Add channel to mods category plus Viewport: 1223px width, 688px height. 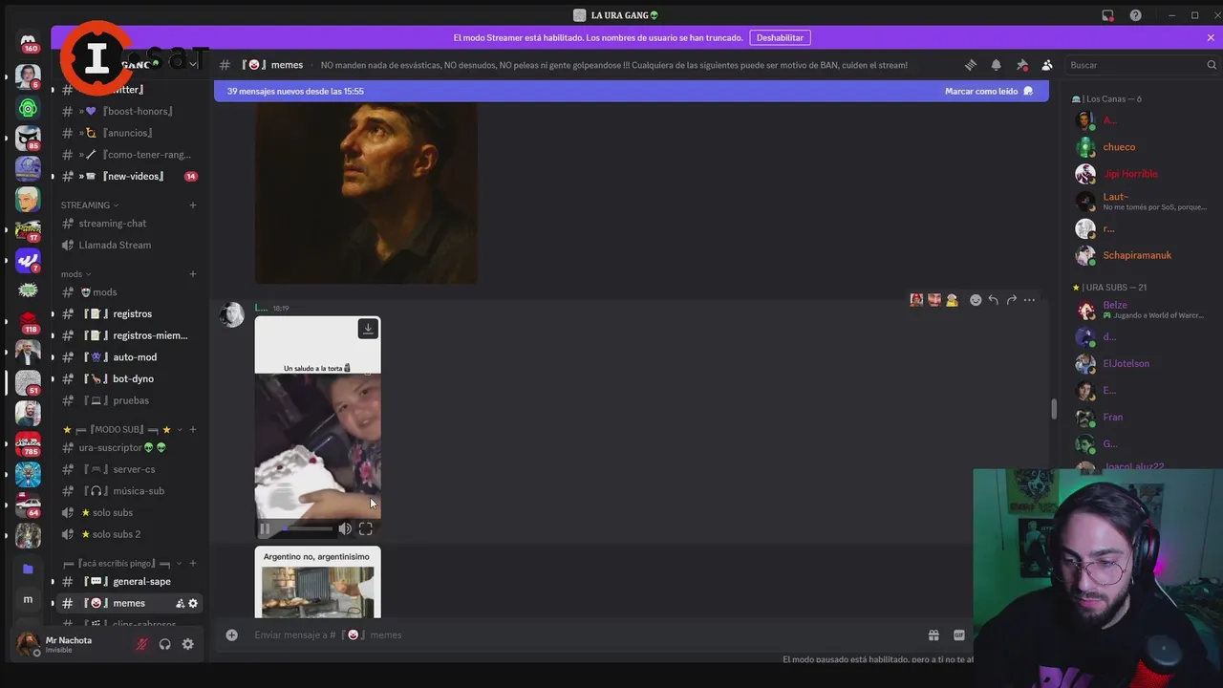[x=193, y=274]
